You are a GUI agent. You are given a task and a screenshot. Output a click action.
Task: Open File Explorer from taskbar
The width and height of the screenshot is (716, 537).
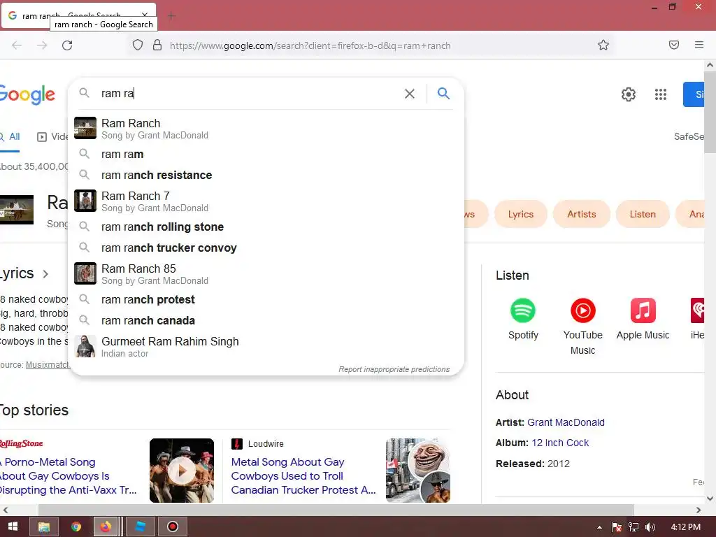(x=44, y=527)
